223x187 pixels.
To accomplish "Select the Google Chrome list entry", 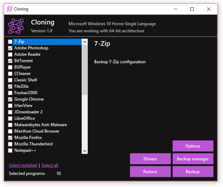I will [29, 99].
